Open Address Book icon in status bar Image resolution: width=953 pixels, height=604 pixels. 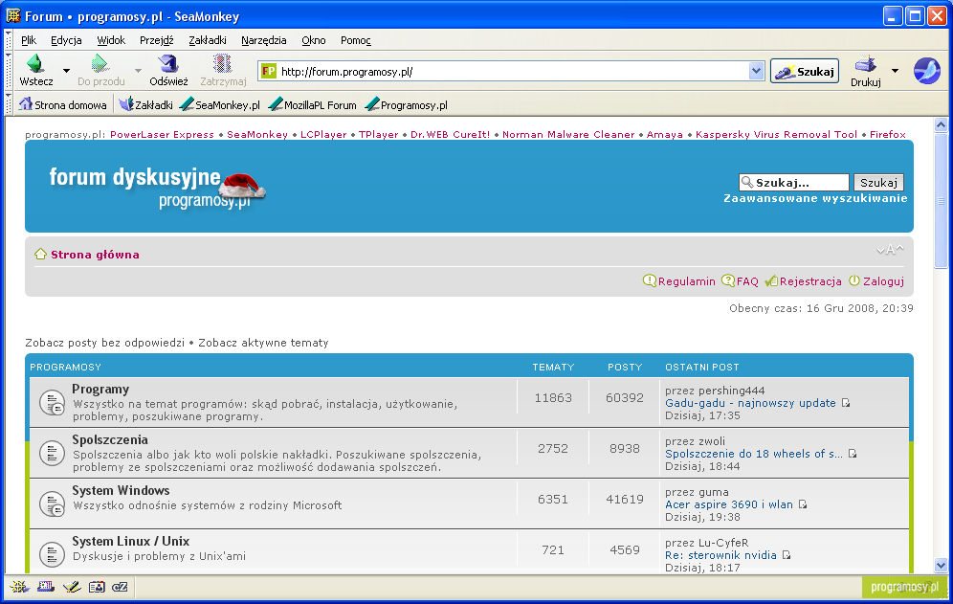tap(97, 587)
